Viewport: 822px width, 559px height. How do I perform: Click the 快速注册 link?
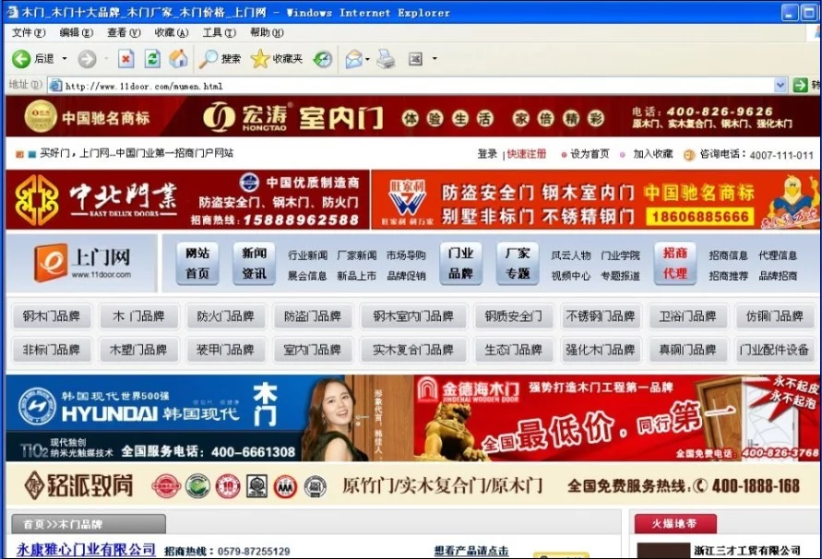[x=527, y=154]
